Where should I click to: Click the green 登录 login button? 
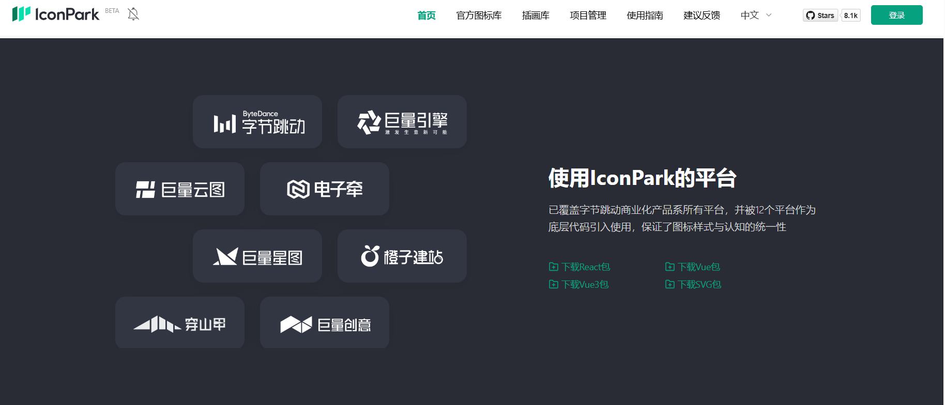click(x=897, y=15)
